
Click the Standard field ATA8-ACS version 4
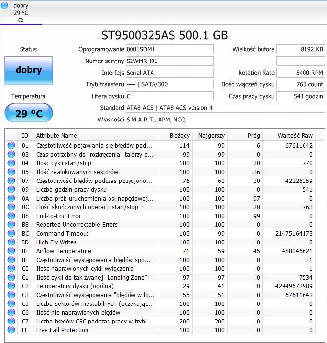coord(225,108)
